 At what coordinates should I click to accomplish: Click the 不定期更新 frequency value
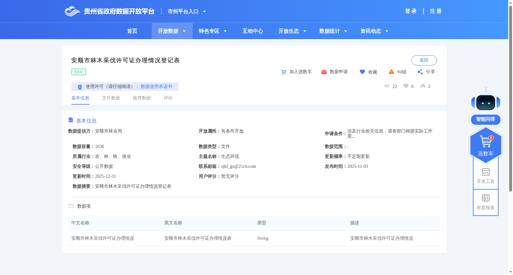coord(358,157)
